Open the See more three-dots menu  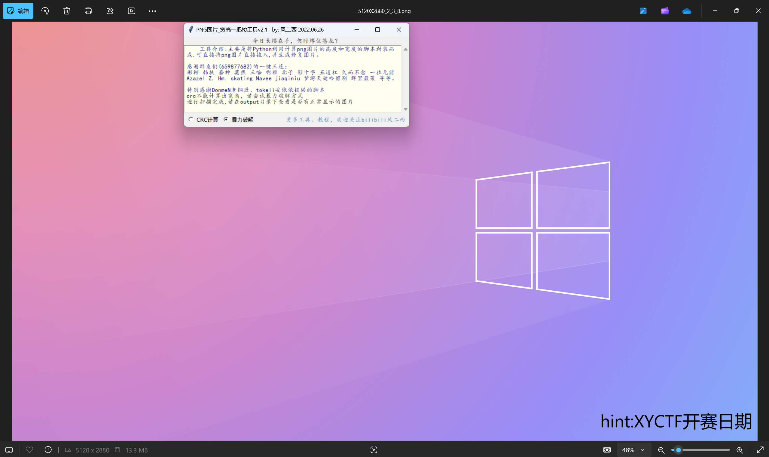[152, 11]
